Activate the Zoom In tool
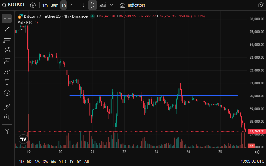266x166 pixels. pyautogui.click(x=7, y=117)
